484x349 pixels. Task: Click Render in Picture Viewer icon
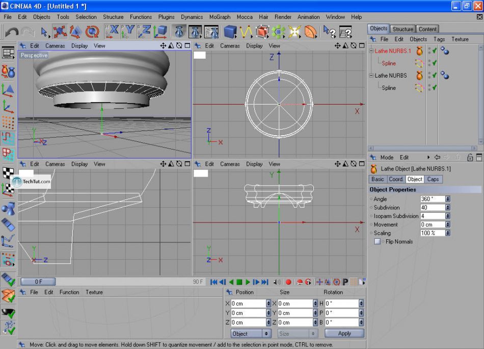(195, 32)
